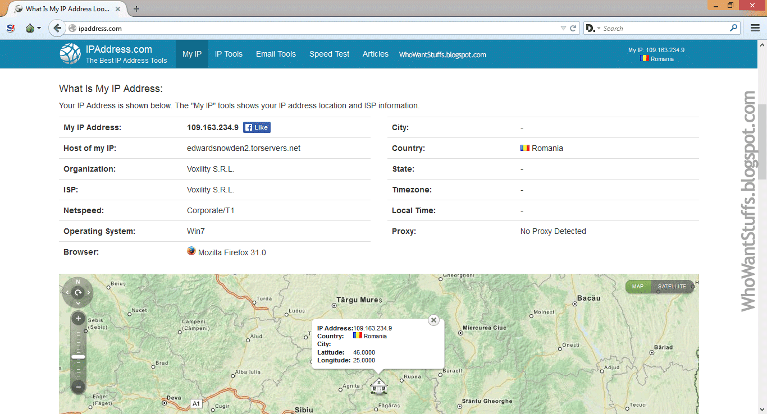Screen dimensions: 767x414
Task: Open the My IP navigation item
Action: point(192,54)
